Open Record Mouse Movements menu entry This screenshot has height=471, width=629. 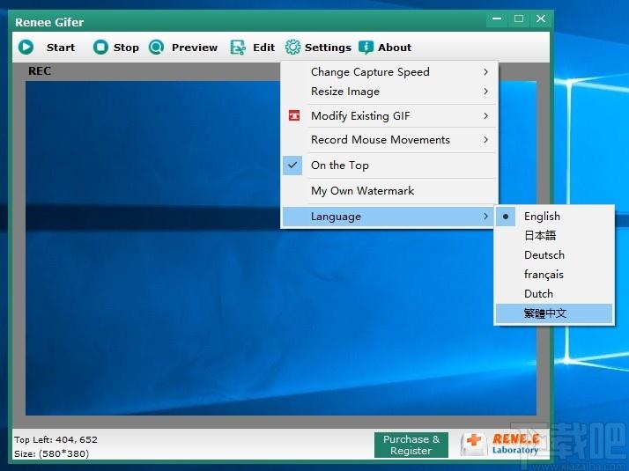coord(389,140)
